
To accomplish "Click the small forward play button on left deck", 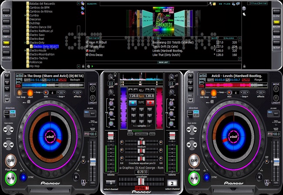I will (x=76, y=177).
